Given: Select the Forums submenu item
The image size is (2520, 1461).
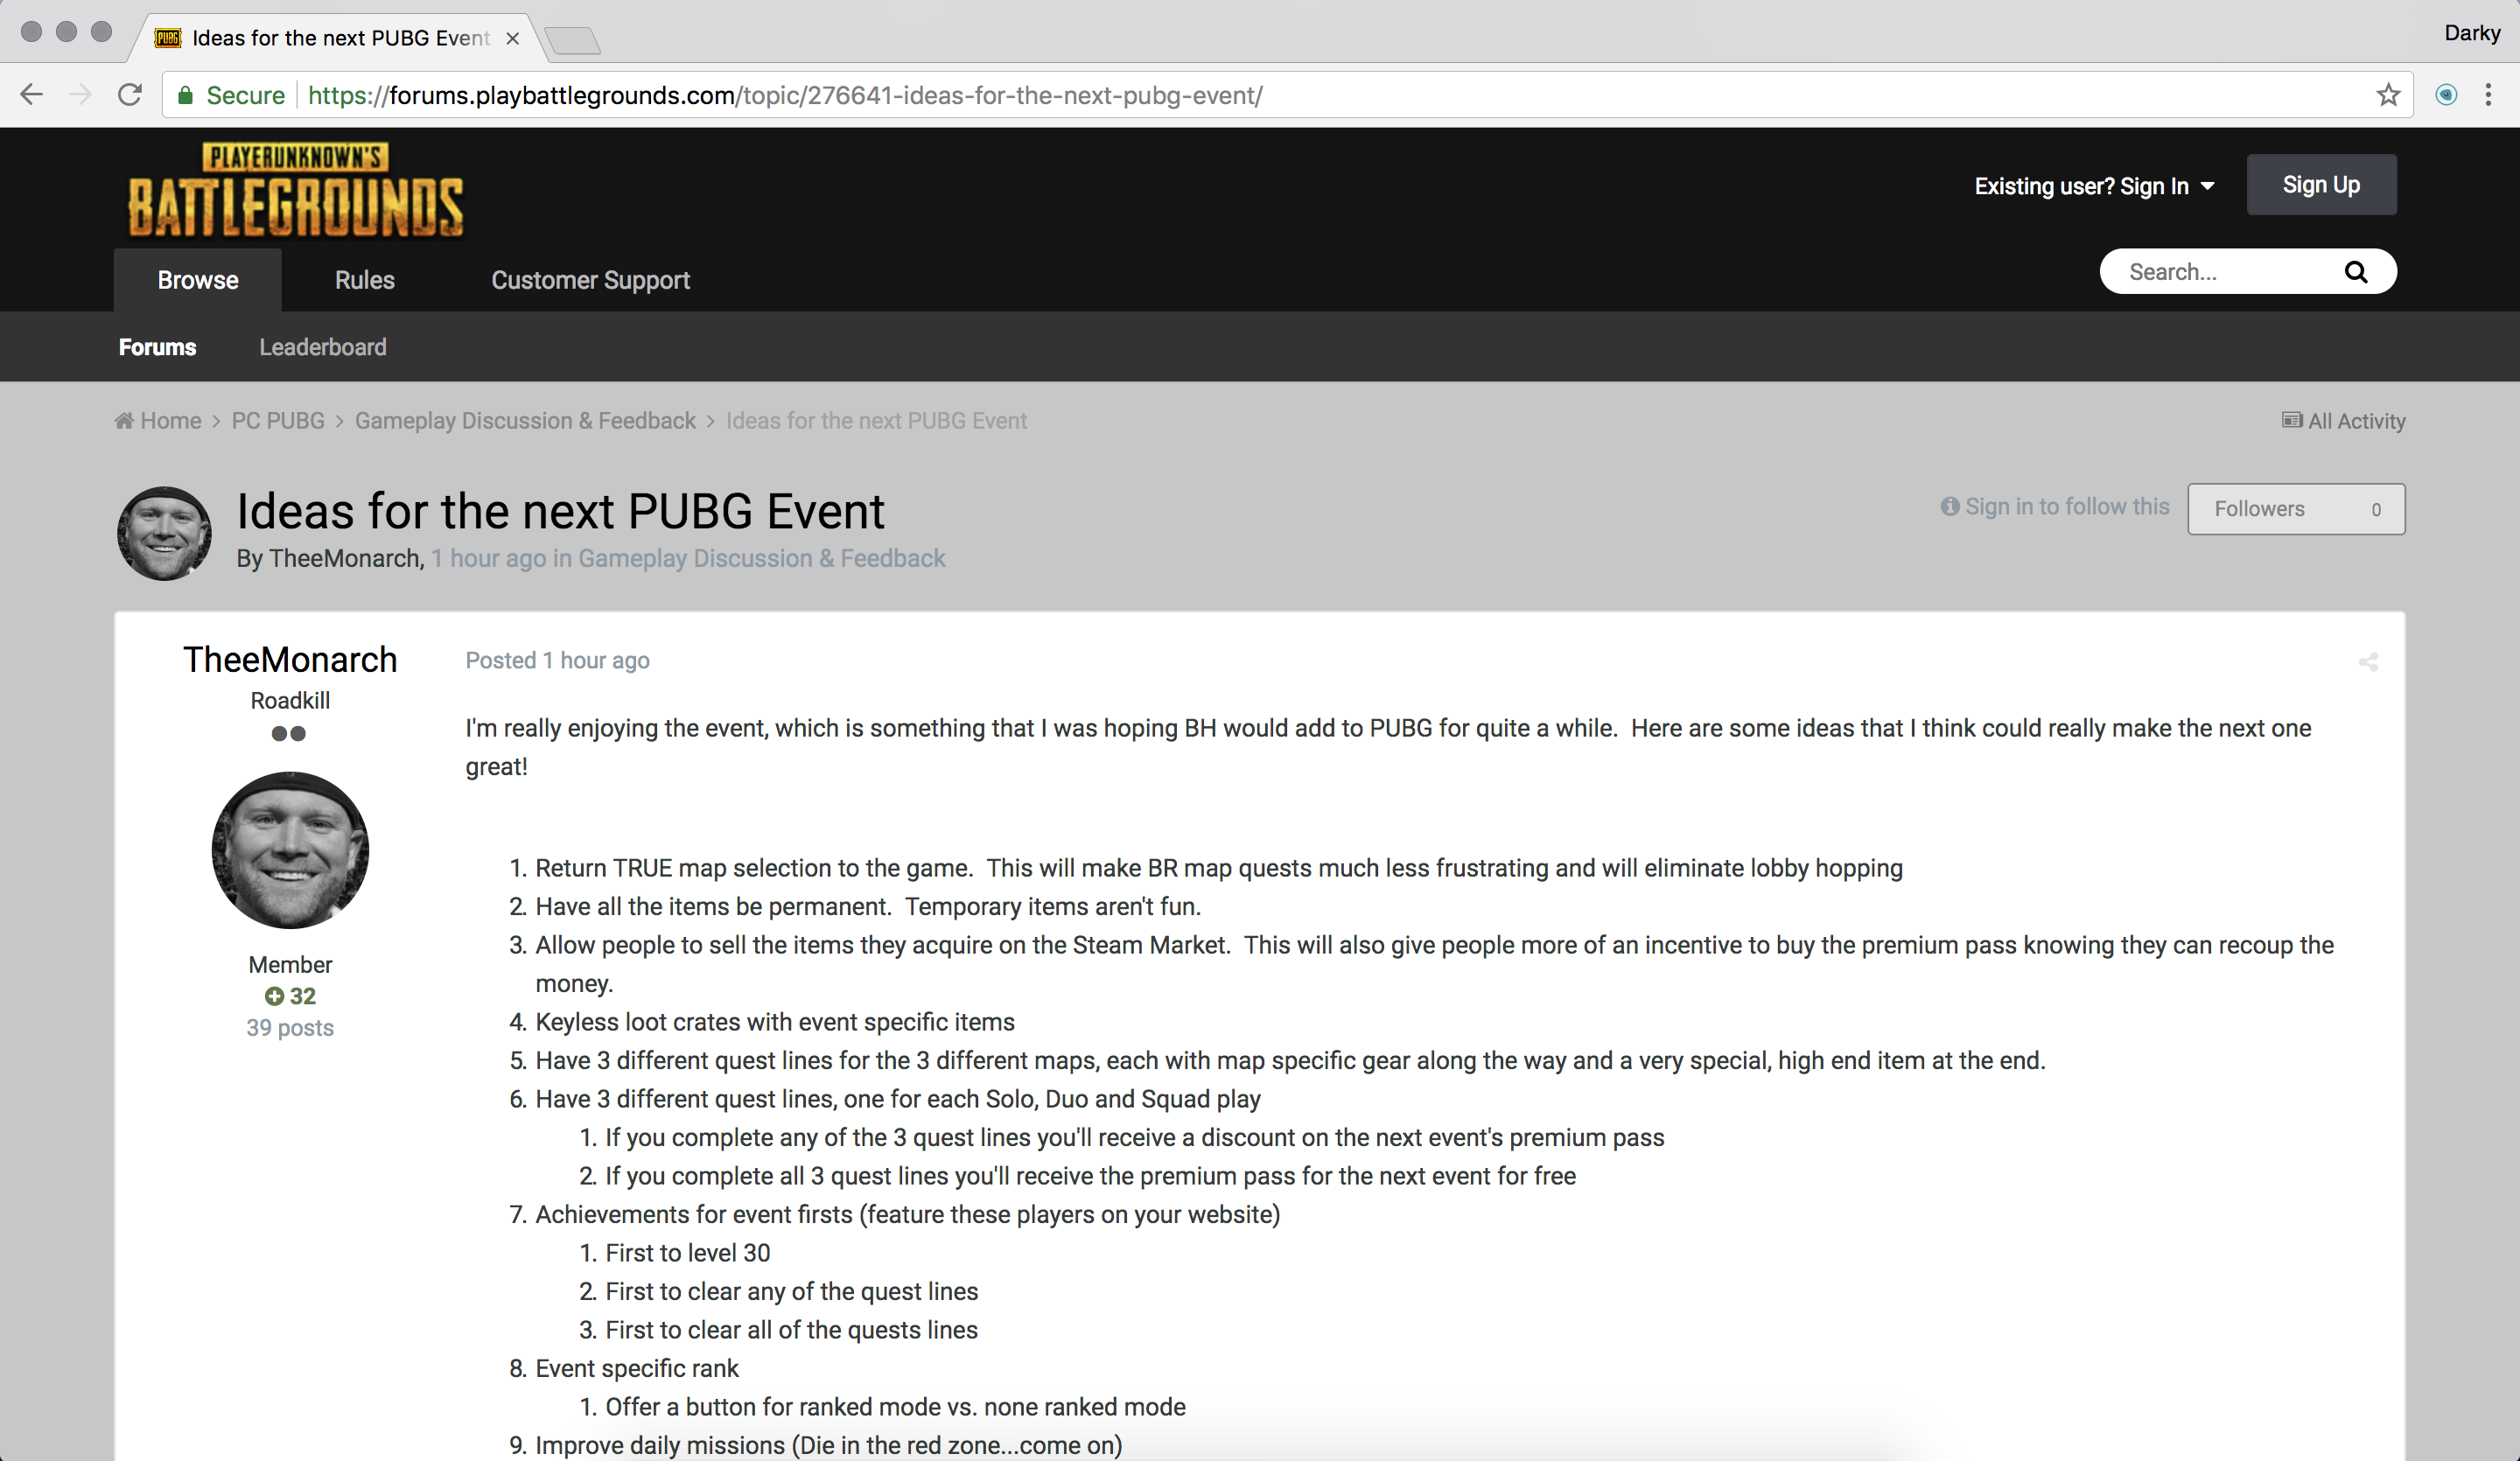Looking at the screenshot, I should coord(157,347).
